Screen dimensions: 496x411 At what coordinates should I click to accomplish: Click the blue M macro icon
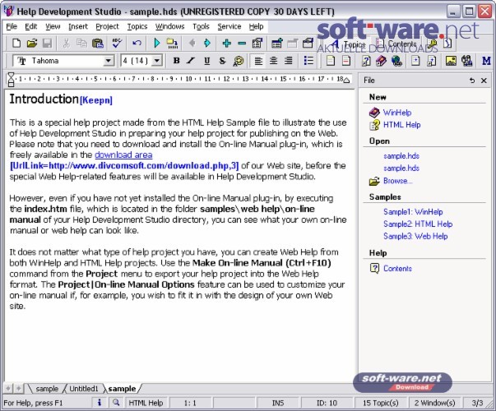pos(486,60)
